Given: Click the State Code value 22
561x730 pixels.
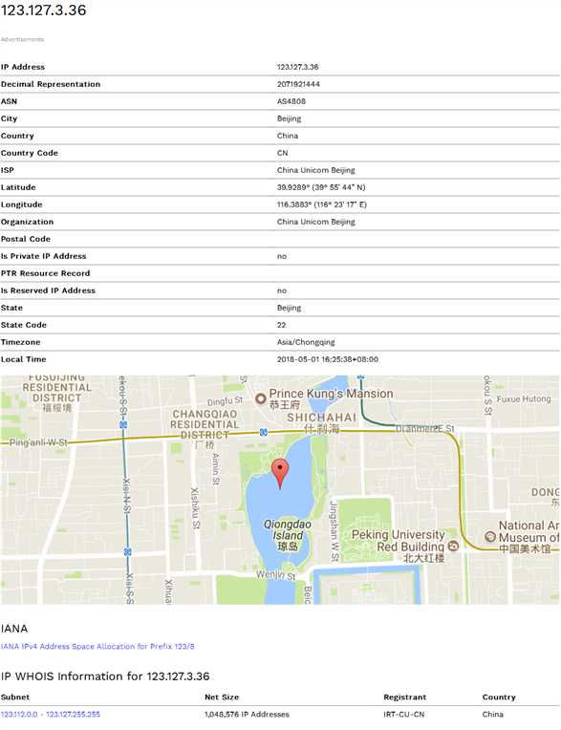Looking at the screenshot, I should coord(281,325).
